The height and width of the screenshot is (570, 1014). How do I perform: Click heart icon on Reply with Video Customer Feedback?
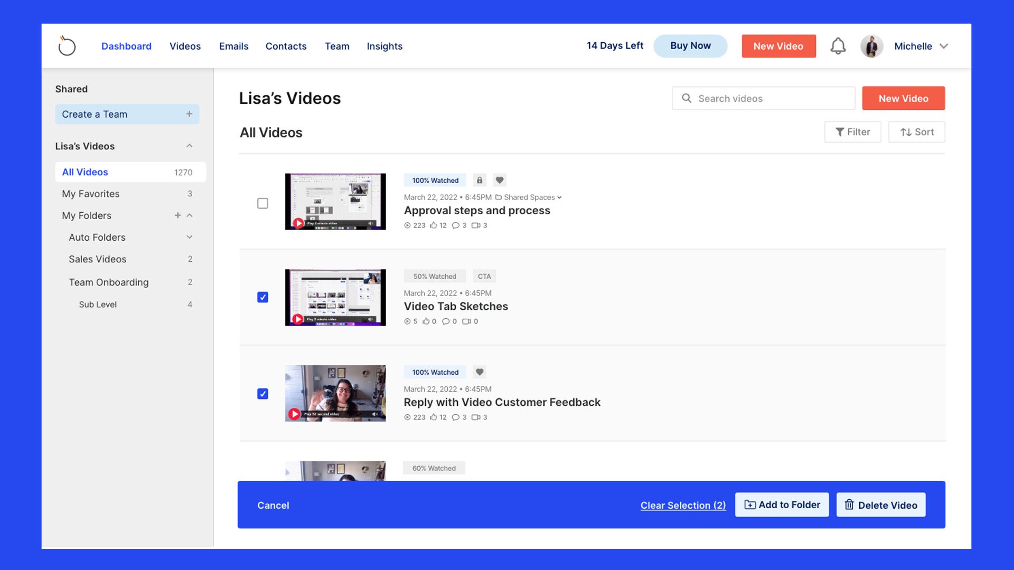pos(479,372)
